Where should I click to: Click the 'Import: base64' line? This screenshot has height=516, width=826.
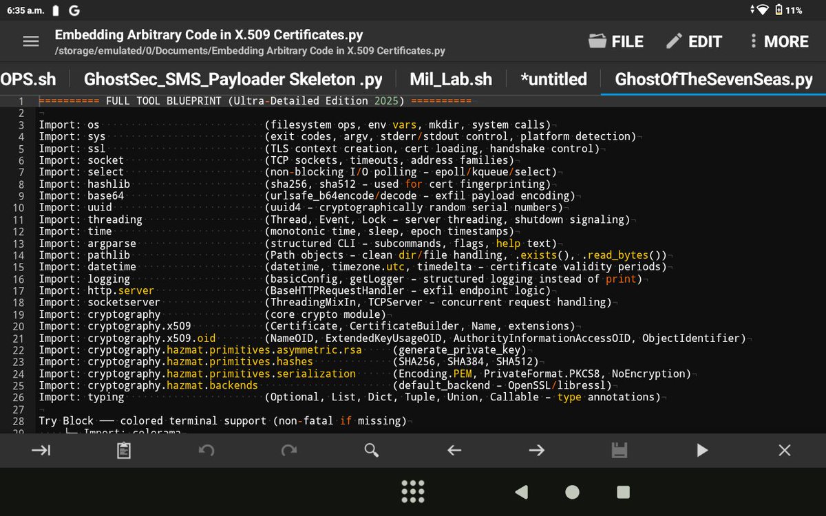(x=306, y=196)
